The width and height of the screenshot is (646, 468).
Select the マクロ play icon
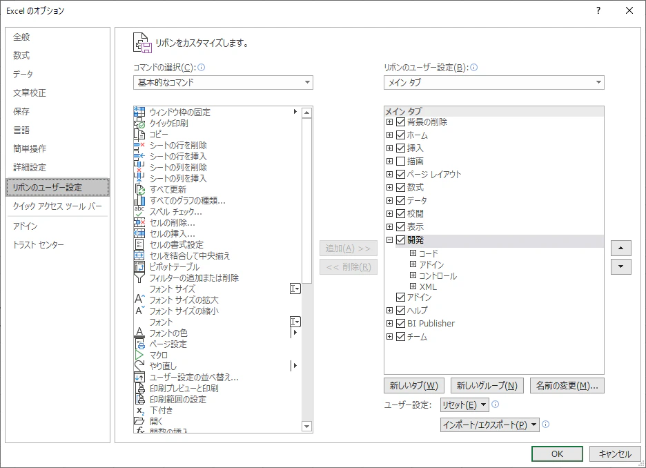click(139, 355)
